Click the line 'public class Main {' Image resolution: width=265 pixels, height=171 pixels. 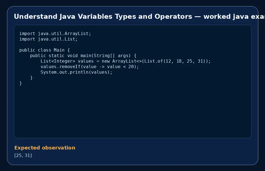(44, 50)
